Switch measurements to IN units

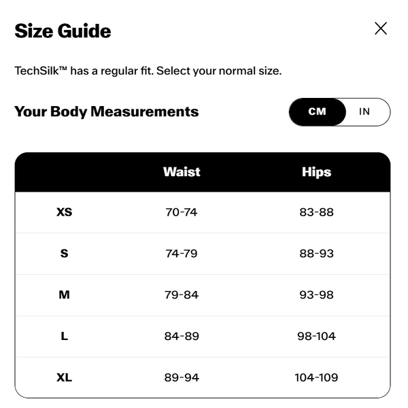click(x=364, y=112)
